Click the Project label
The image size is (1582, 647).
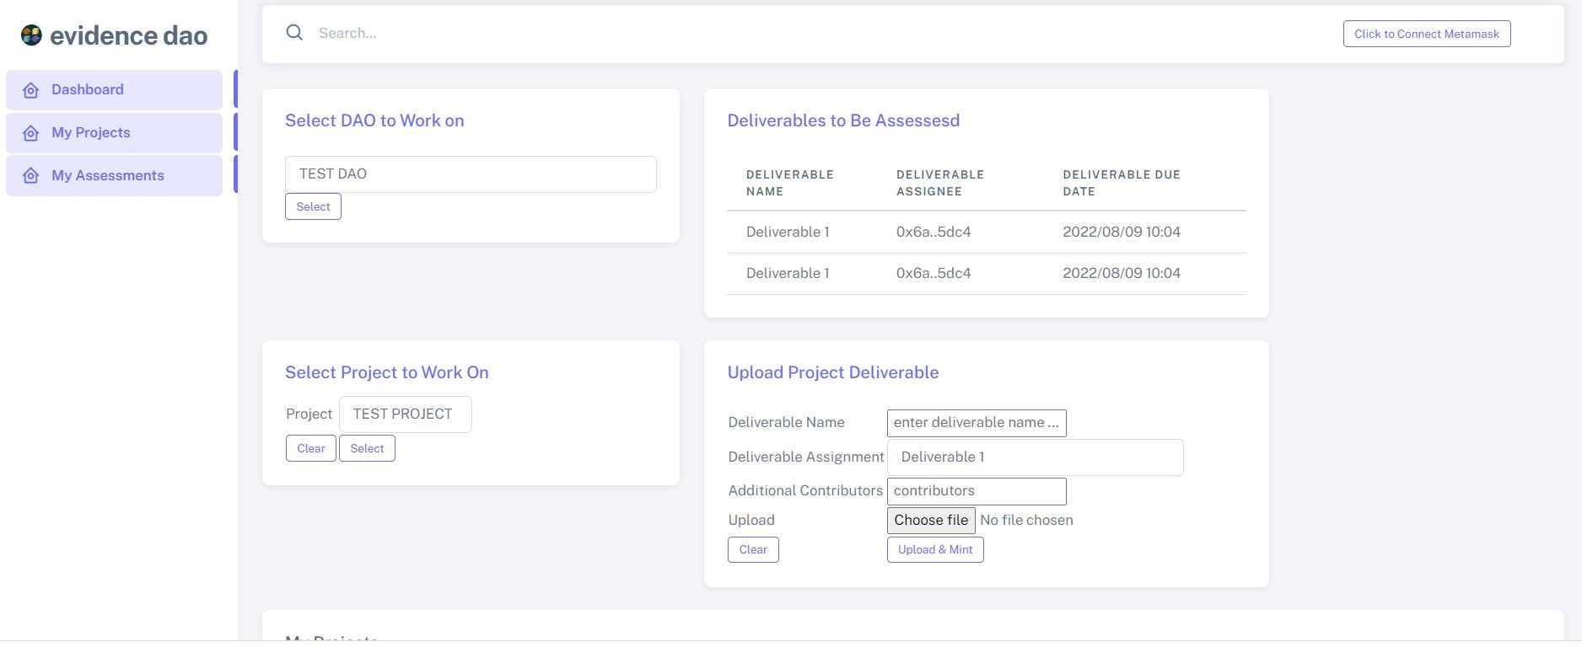309,414
